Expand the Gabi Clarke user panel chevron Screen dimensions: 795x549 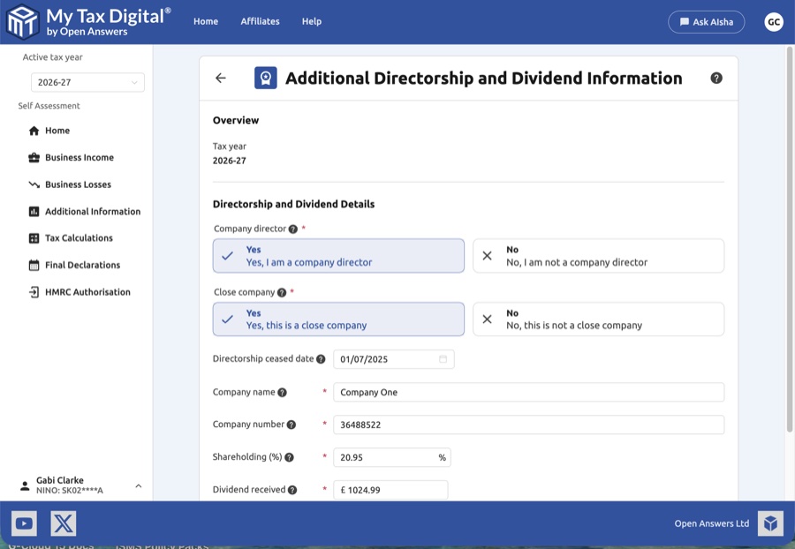pos(139,485)
